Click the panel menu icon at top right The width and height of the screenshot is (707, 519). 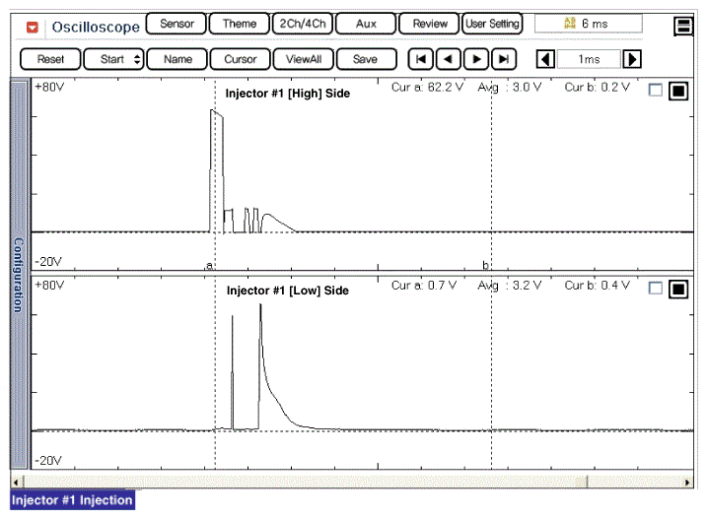click(x=683, y=27)
